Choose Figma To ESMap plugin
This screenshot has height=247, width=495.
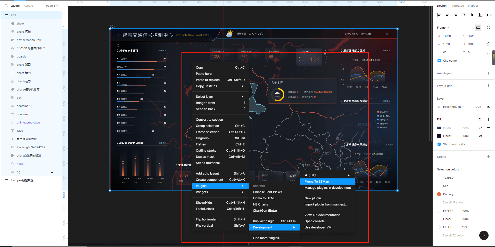click(x=317, y=182)
